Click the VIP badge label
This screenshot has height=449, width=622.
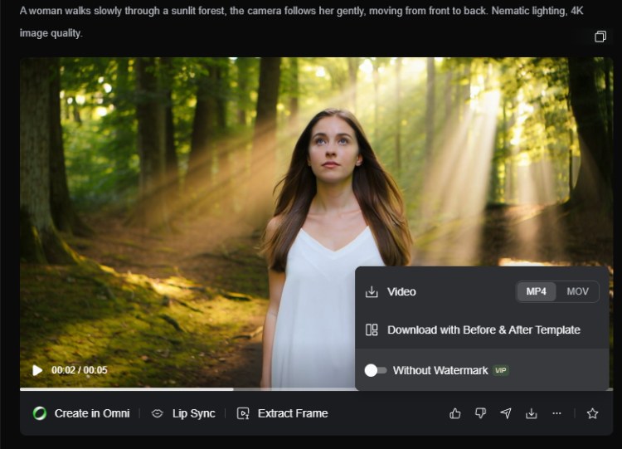coord(501,370)
